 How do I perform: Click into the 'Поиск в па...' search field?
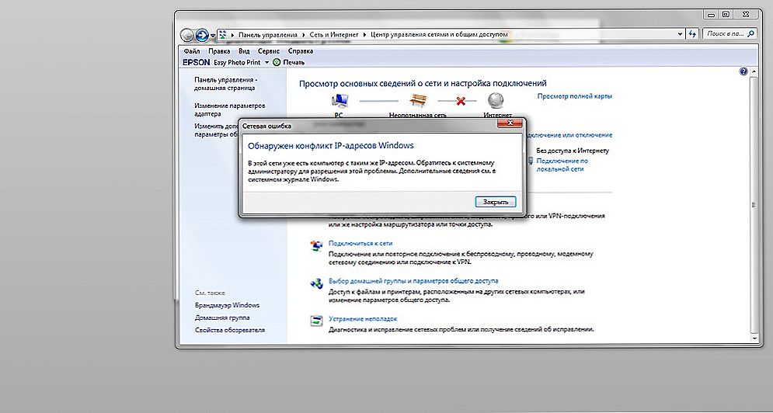tap(725, 34)
